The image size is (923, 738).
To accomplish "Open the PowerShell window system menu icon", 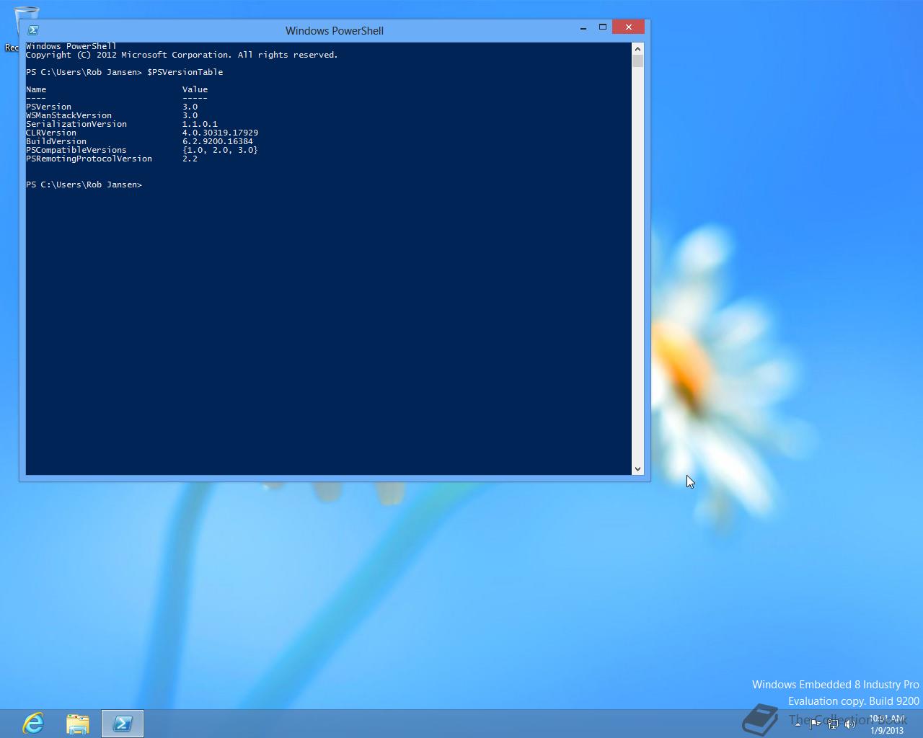I will coord(33,30).
